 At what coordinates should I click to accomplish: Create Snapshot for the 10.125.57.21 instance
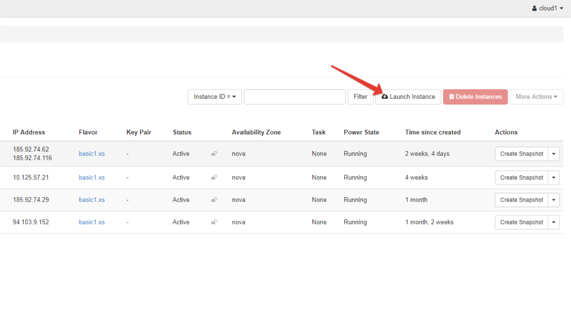[x=521, y=178]
